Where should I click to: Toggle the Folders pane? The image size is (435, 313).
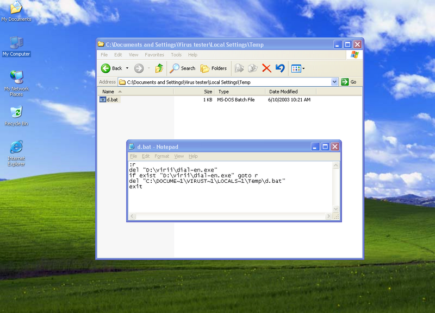coord(214,68)
